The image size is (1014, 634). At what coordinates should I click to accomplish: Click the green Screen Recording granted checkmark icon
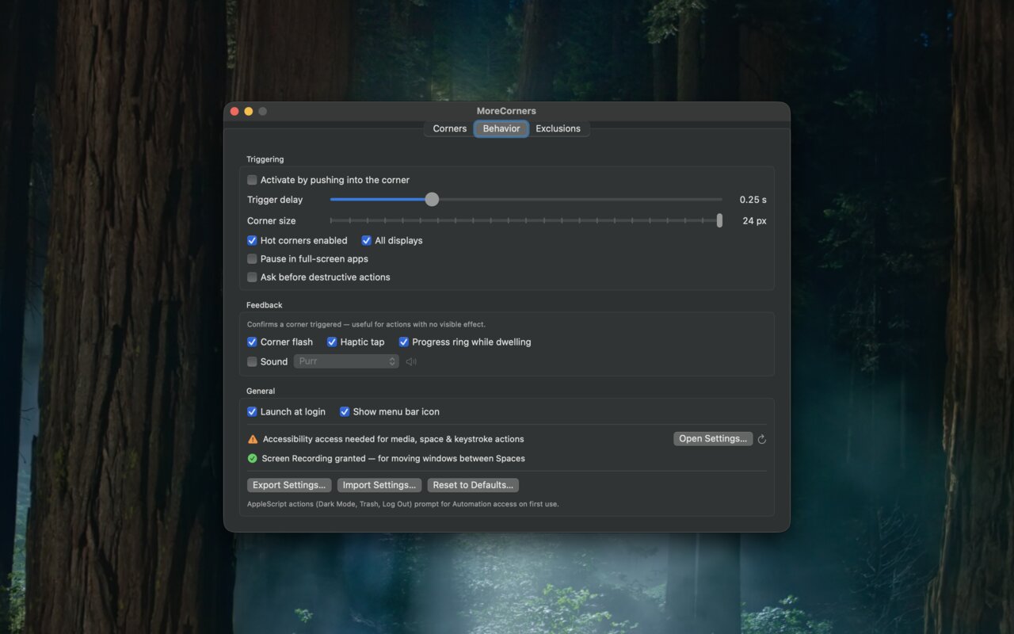coord(253,458)
